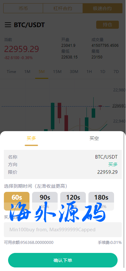Select the 120s expiry option

tap(73, 201)
